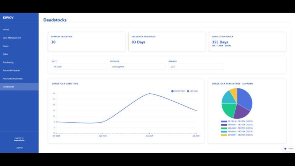Toggle Last Year legend on line chart
The image size is (295, 166).
coord(192,91)
